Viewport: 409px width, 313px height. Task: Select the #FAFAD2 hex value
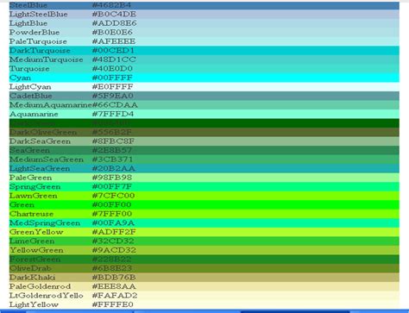pyautogui.click(x=115, y=296)
